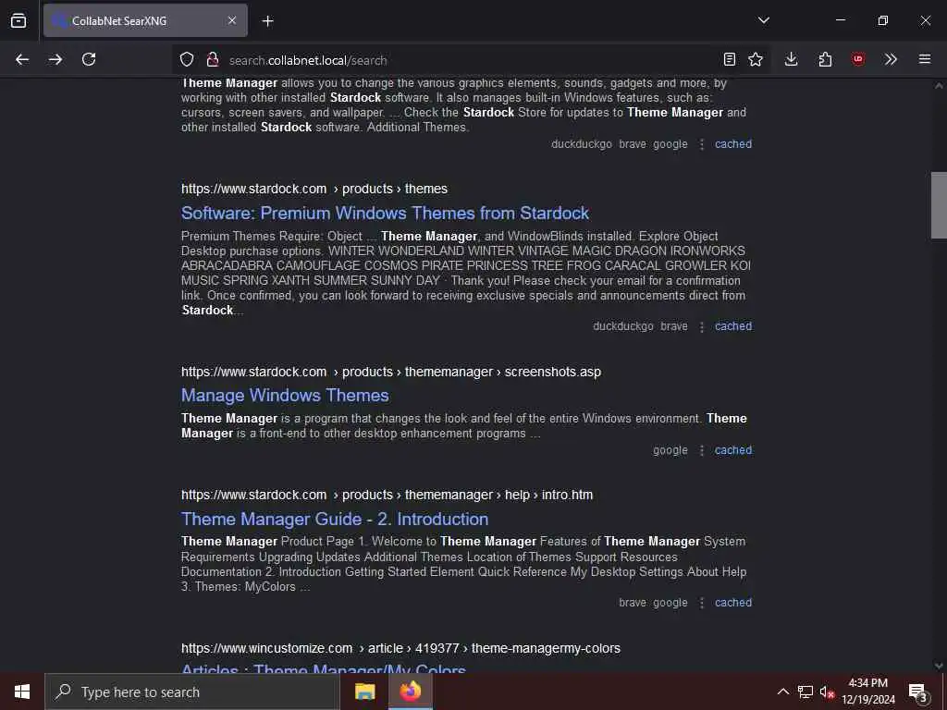Open cached copy of Theme Manager Guide result
This screenshot has width=947, height=710.
click(733, 603)
